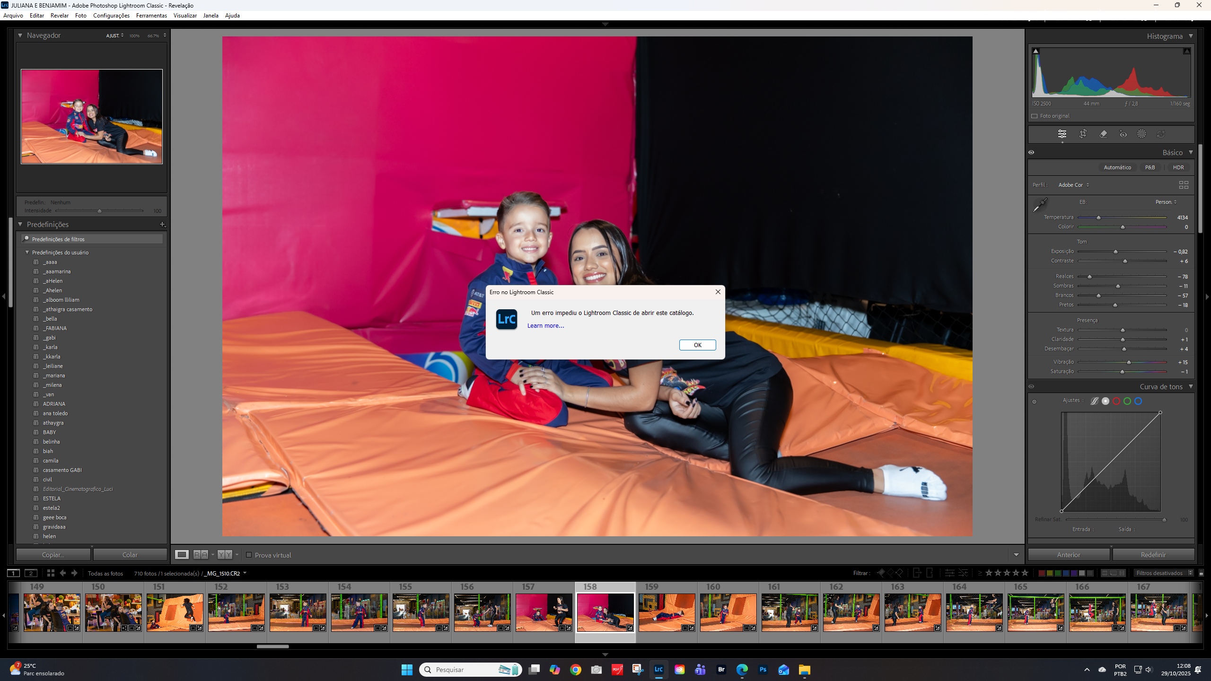Activate the Healing eraser tool

(1103, 134)
